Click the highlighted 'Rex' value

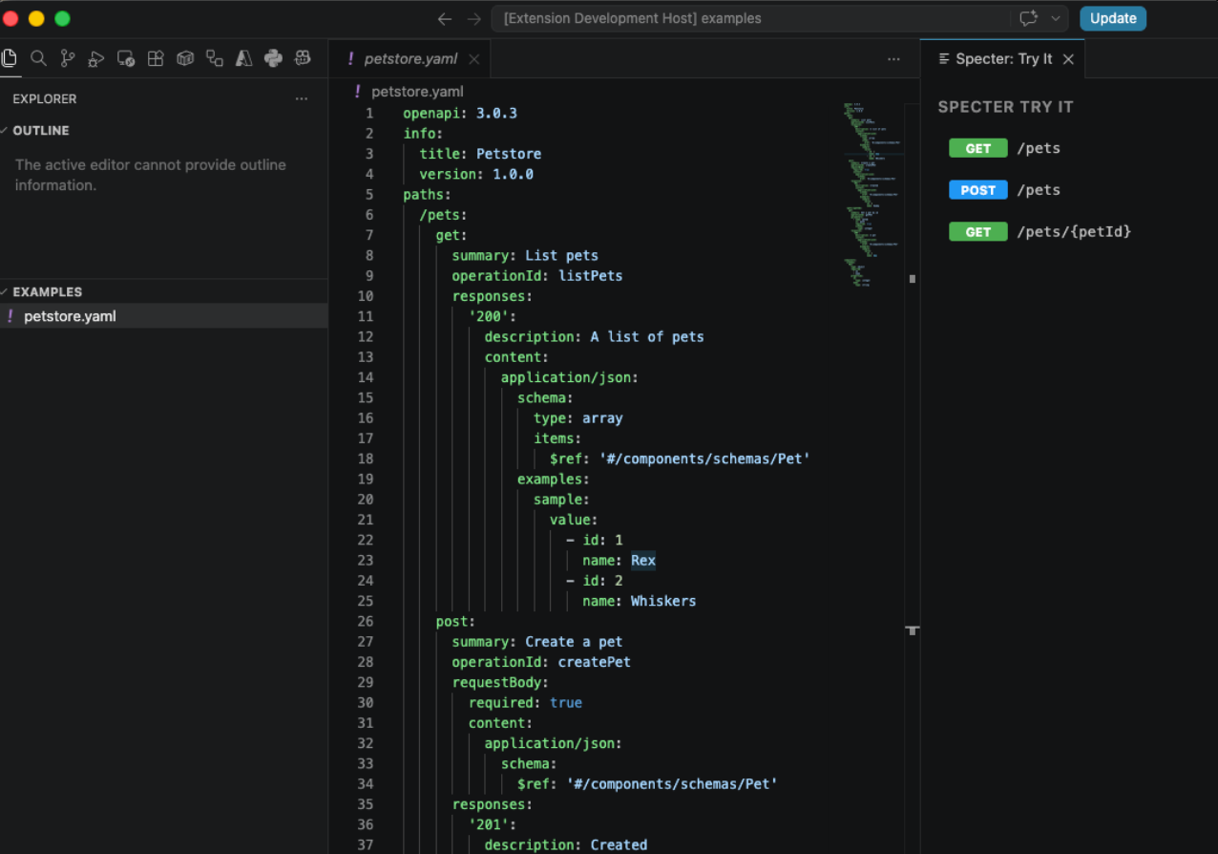pos(643,561)
